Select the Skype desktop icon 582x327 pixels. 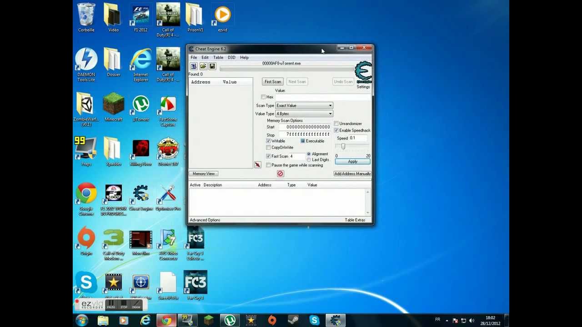(86, 282)
